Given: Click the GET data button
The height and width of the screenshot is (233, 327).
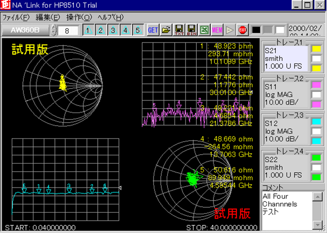Looking at the screenshot, I should [153, 30].
